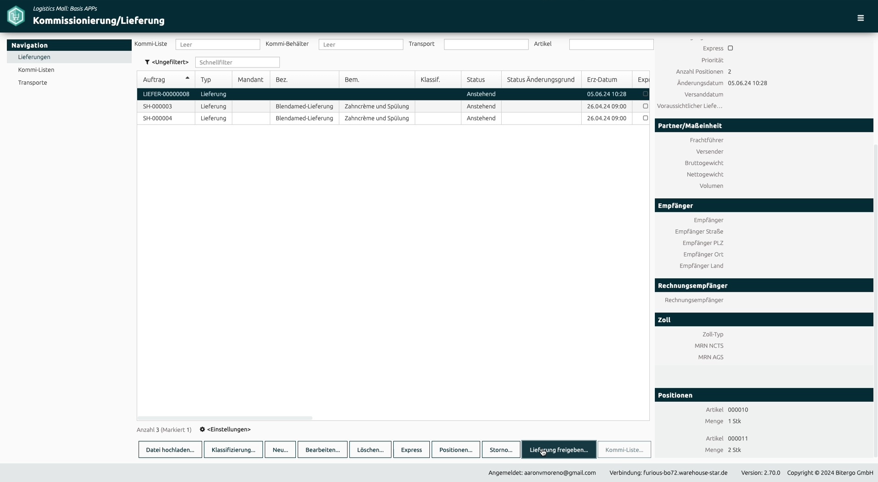Click the details panel vertical scrollbar
Image resolution: width=878 pixels, height=482 pixels.
[x=876, y=302]
